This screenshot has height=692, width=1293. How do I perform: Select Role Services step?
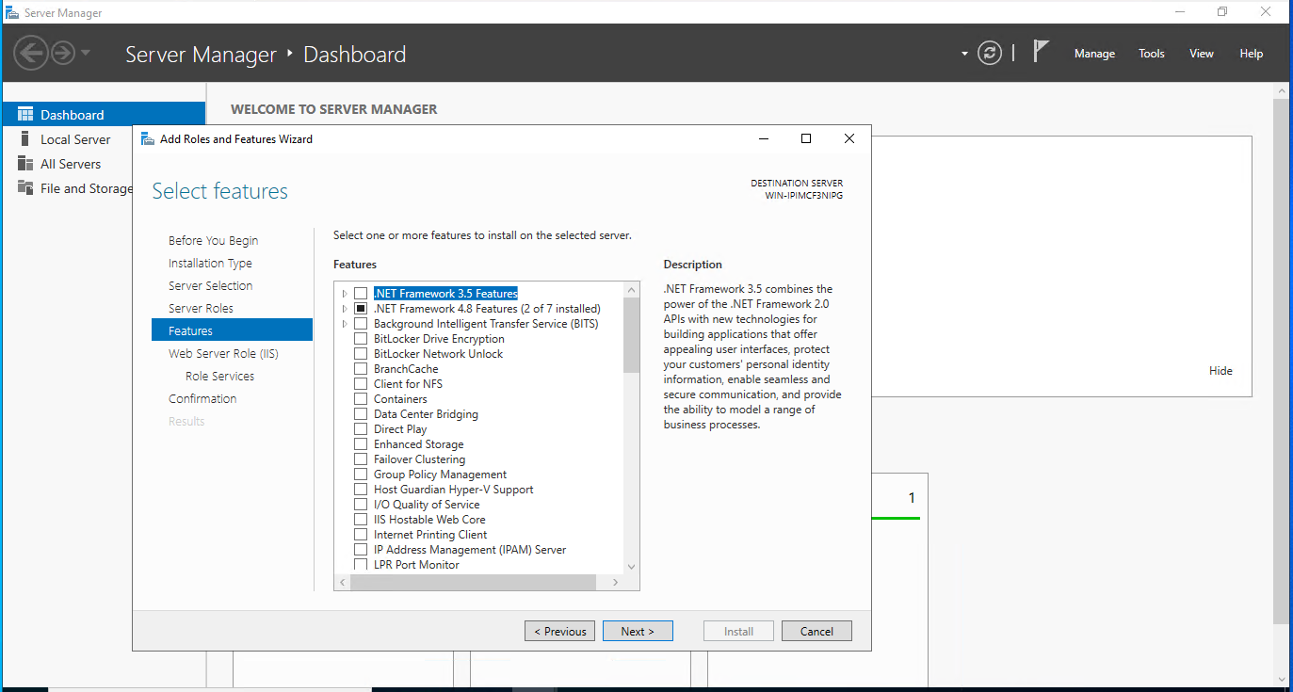219,377
